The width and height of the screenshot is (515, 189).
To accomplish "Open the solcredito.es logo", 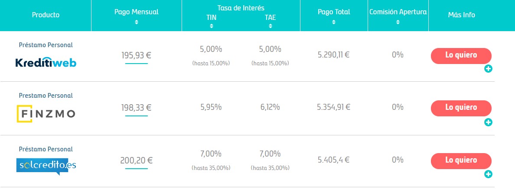I will (x=46, y=167).
